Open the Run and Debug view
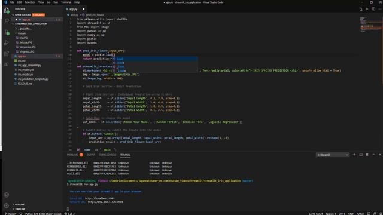This screenshot has width=383, height=215. click(7, 42)
